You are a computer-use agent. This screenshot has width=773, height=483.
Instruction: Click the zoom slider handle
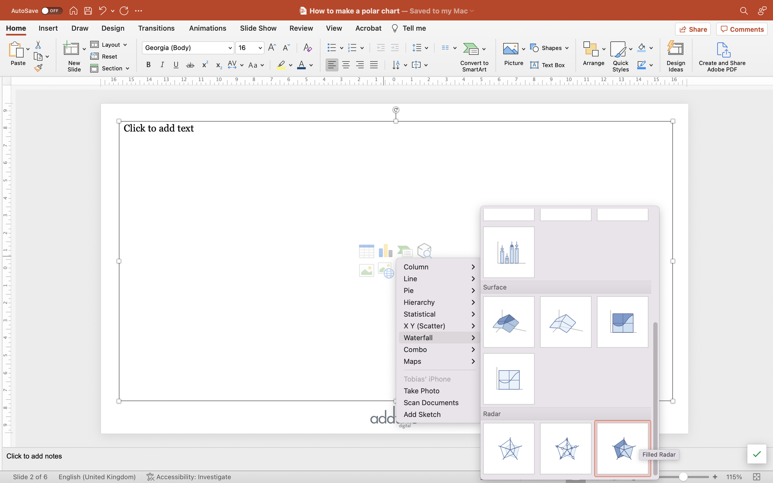[683, 477]
